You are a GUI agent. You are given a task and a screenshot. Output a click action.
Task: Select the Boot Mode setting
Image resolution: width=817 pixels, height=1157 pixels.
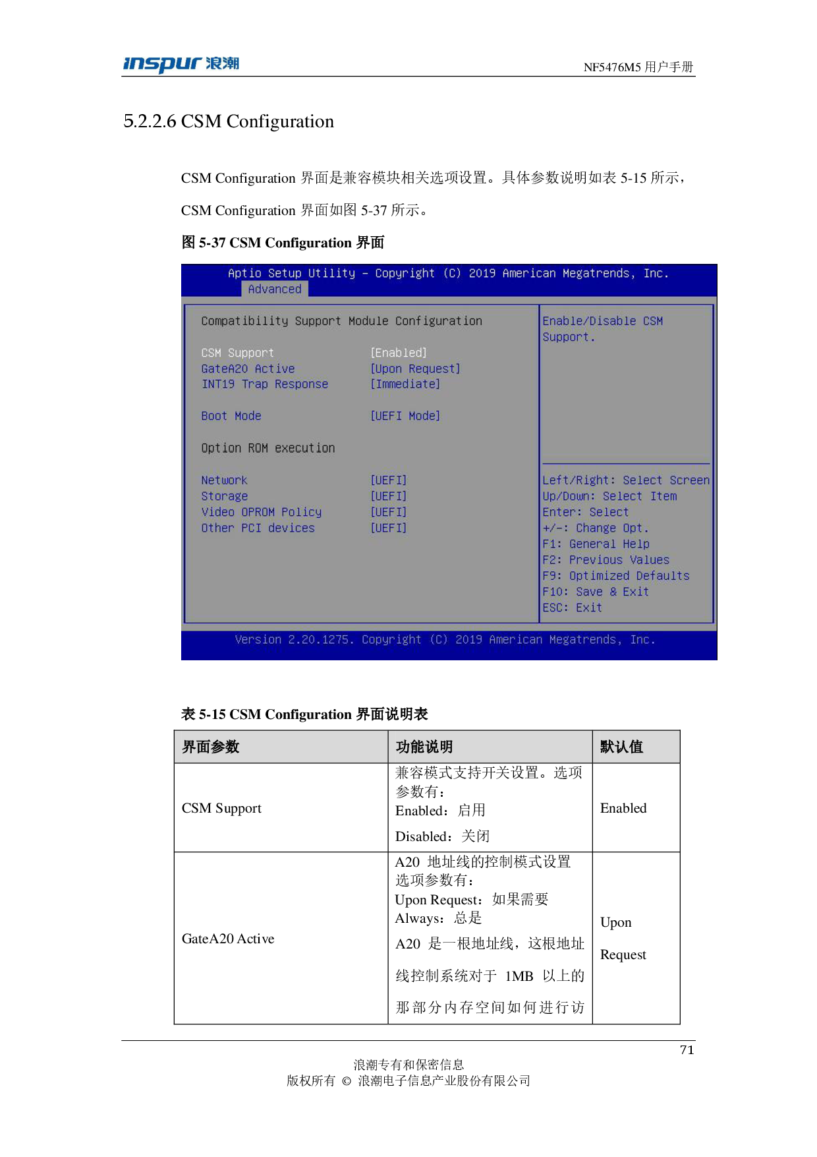231,416
